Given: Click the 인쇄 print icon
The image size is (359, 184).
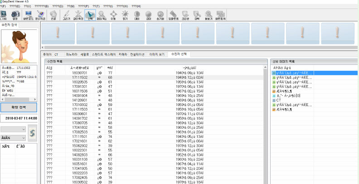Looking at the screenshot, I should (x=53, y=15).
